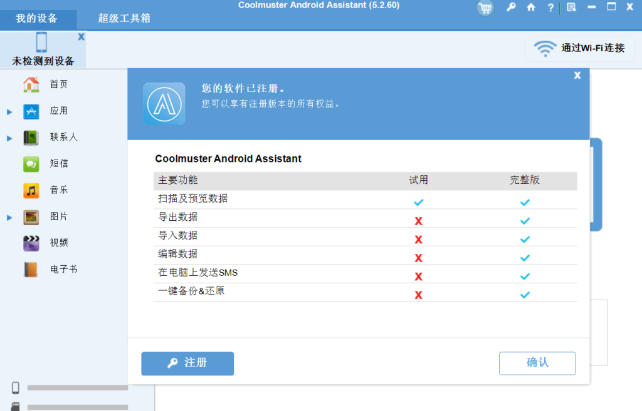Connect via 通过Wi-Fi连接 button
642x411 pixels.
tap(580, 49)
